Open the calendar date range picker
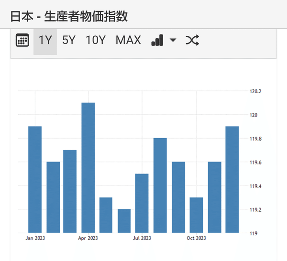This screenshot has width=287, height=261. click(22, 40)
